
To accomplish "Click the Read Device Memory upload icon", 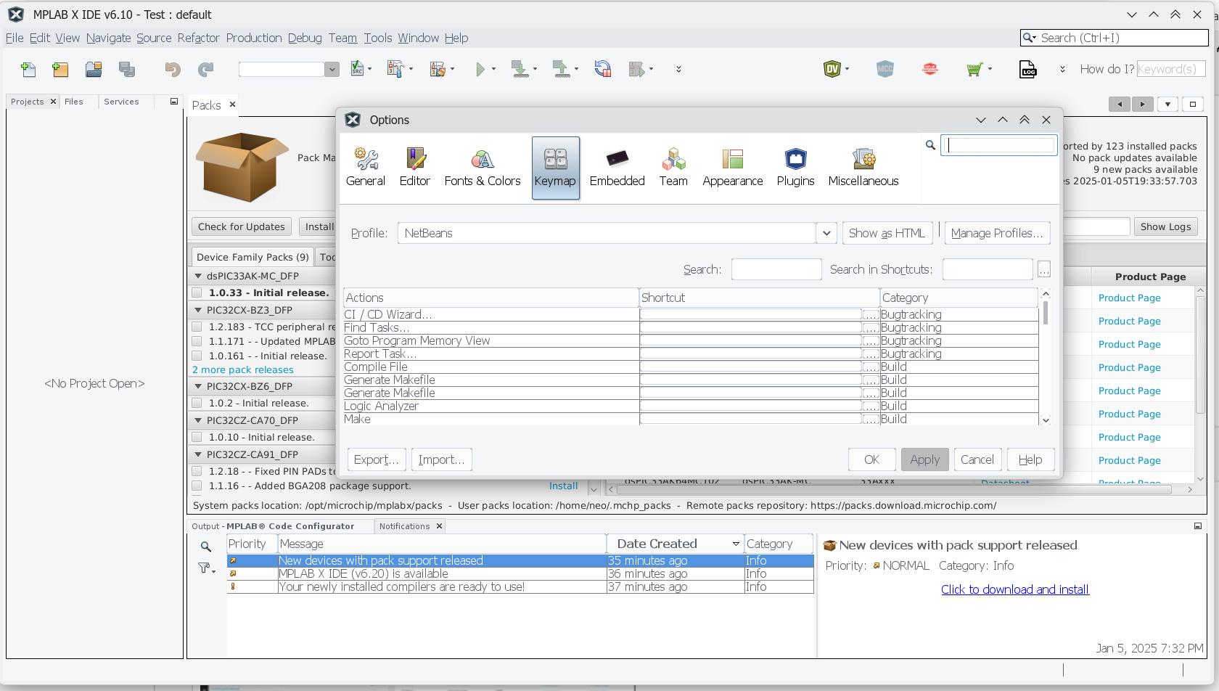I will tap(561, 69).
